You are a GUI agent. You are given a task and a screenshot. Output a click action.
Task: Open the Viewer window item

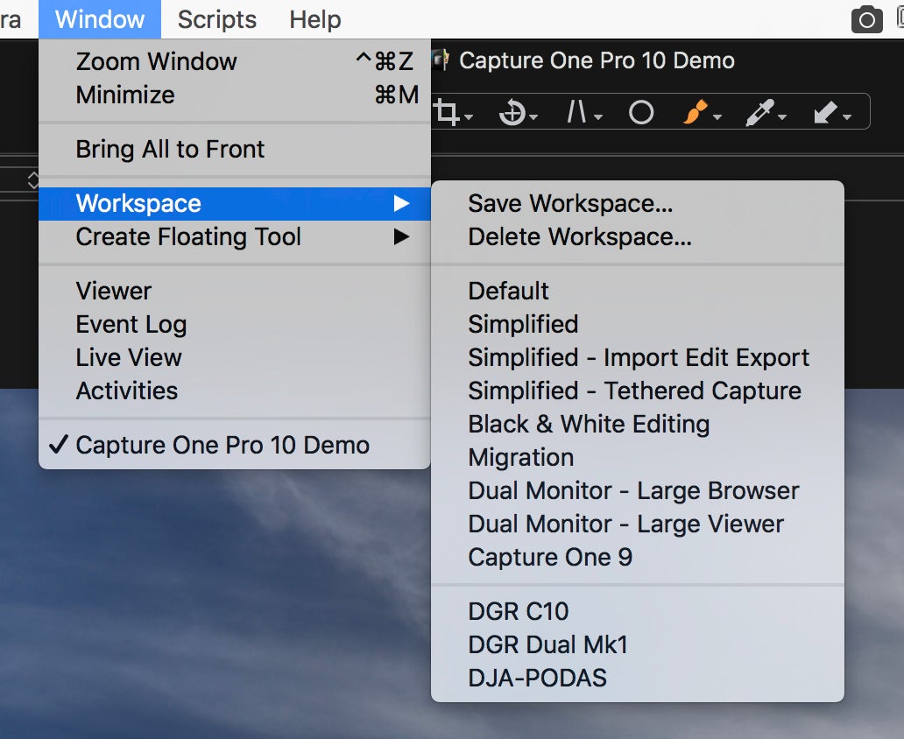tap(235, 291)
